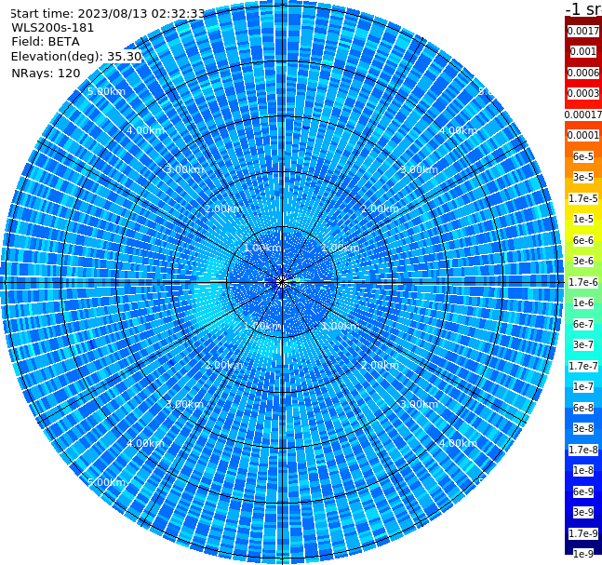
Task: Select 3.00km ring label in upper-left quadrant
Action: coord(184,169)
